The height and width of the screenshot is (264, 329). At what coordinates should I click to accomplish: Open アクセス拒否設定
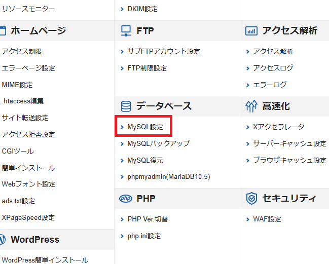(28, 135)
